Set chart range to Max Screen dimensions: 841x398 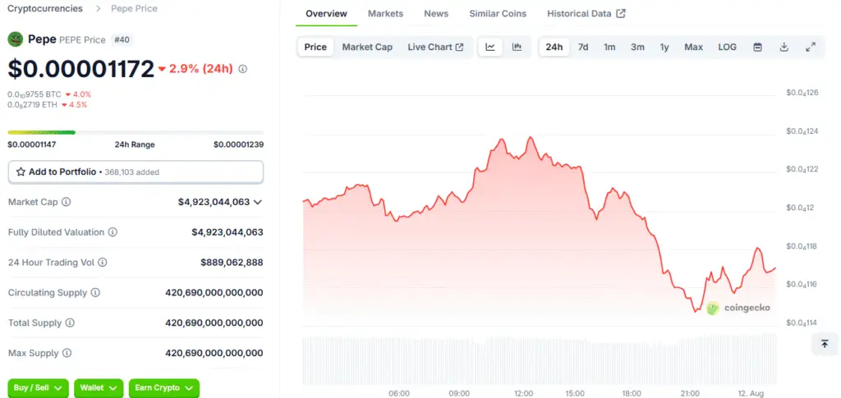[693, 47]
